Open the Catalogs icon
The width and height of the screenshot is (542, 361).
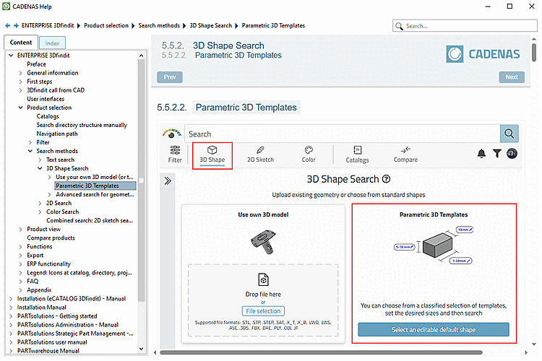[357, 155]
